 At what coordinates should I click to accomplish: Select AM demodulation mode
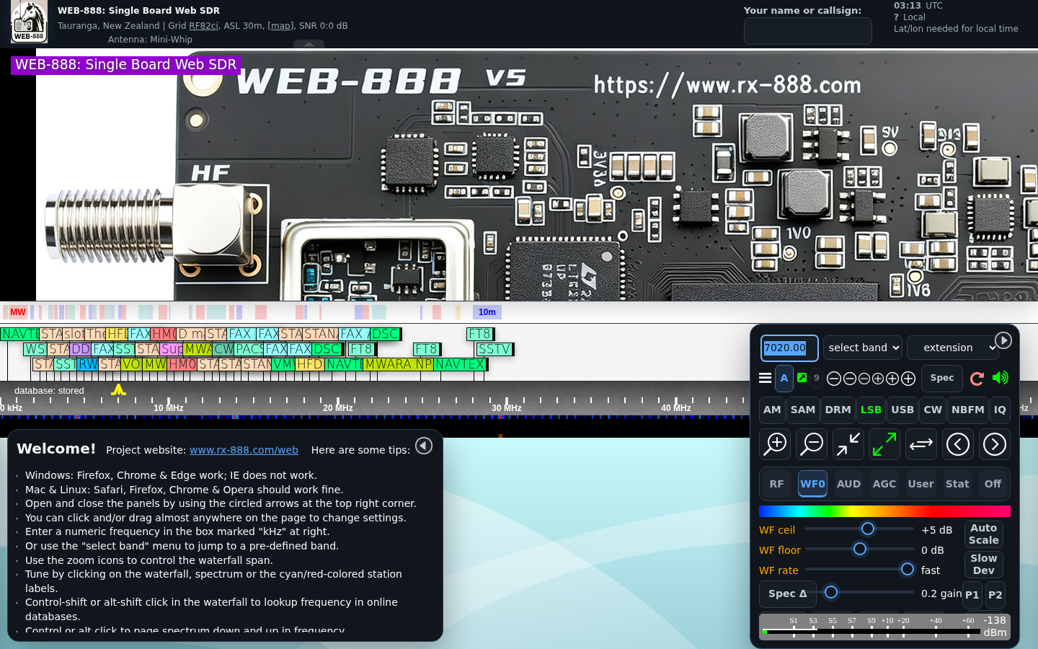(x=772, y=410)
